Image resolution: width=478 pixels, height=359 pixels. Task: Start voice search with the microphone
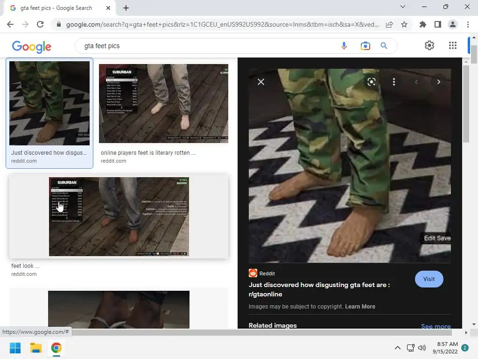pyautogui.click(x=344, y=46)
